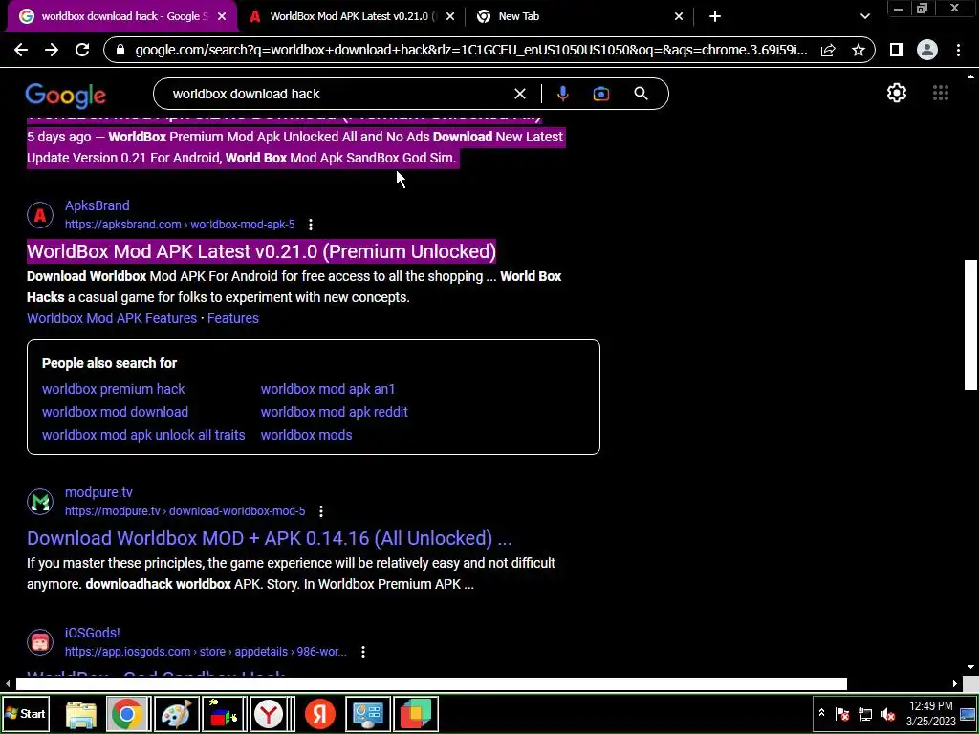Image resolution: width=979 pixels, height=734 pixels.
Task: Close the New Tab tab
Action: click(679, 17)
